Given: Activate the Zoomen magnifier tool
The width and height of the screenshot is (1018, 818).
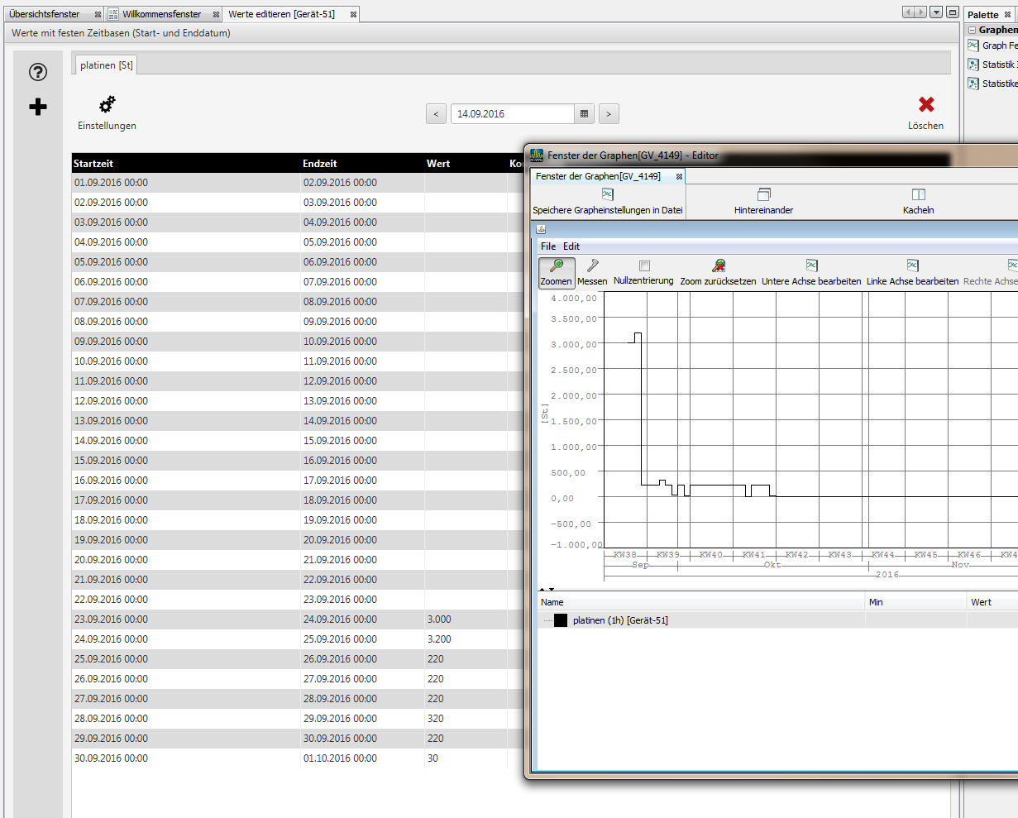Looking at the screenshot, I should click(557, 271).
